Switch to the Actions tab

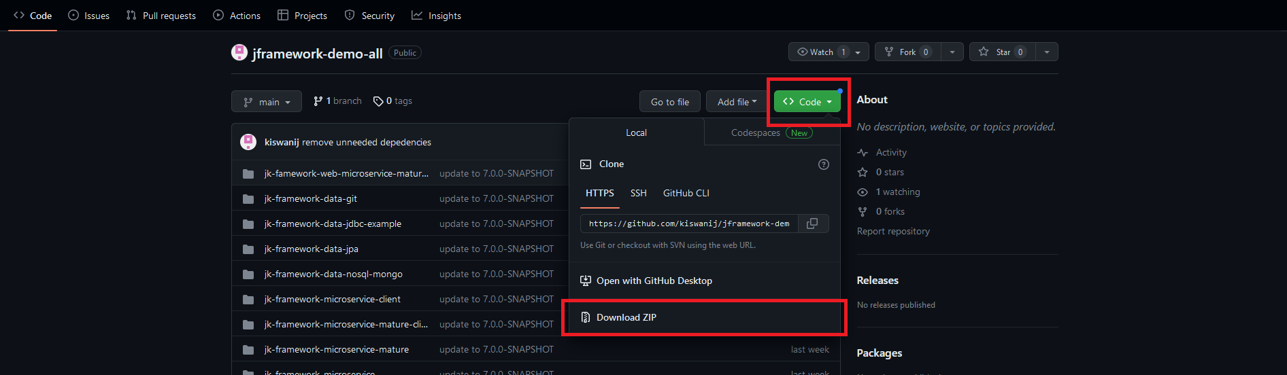237,16
